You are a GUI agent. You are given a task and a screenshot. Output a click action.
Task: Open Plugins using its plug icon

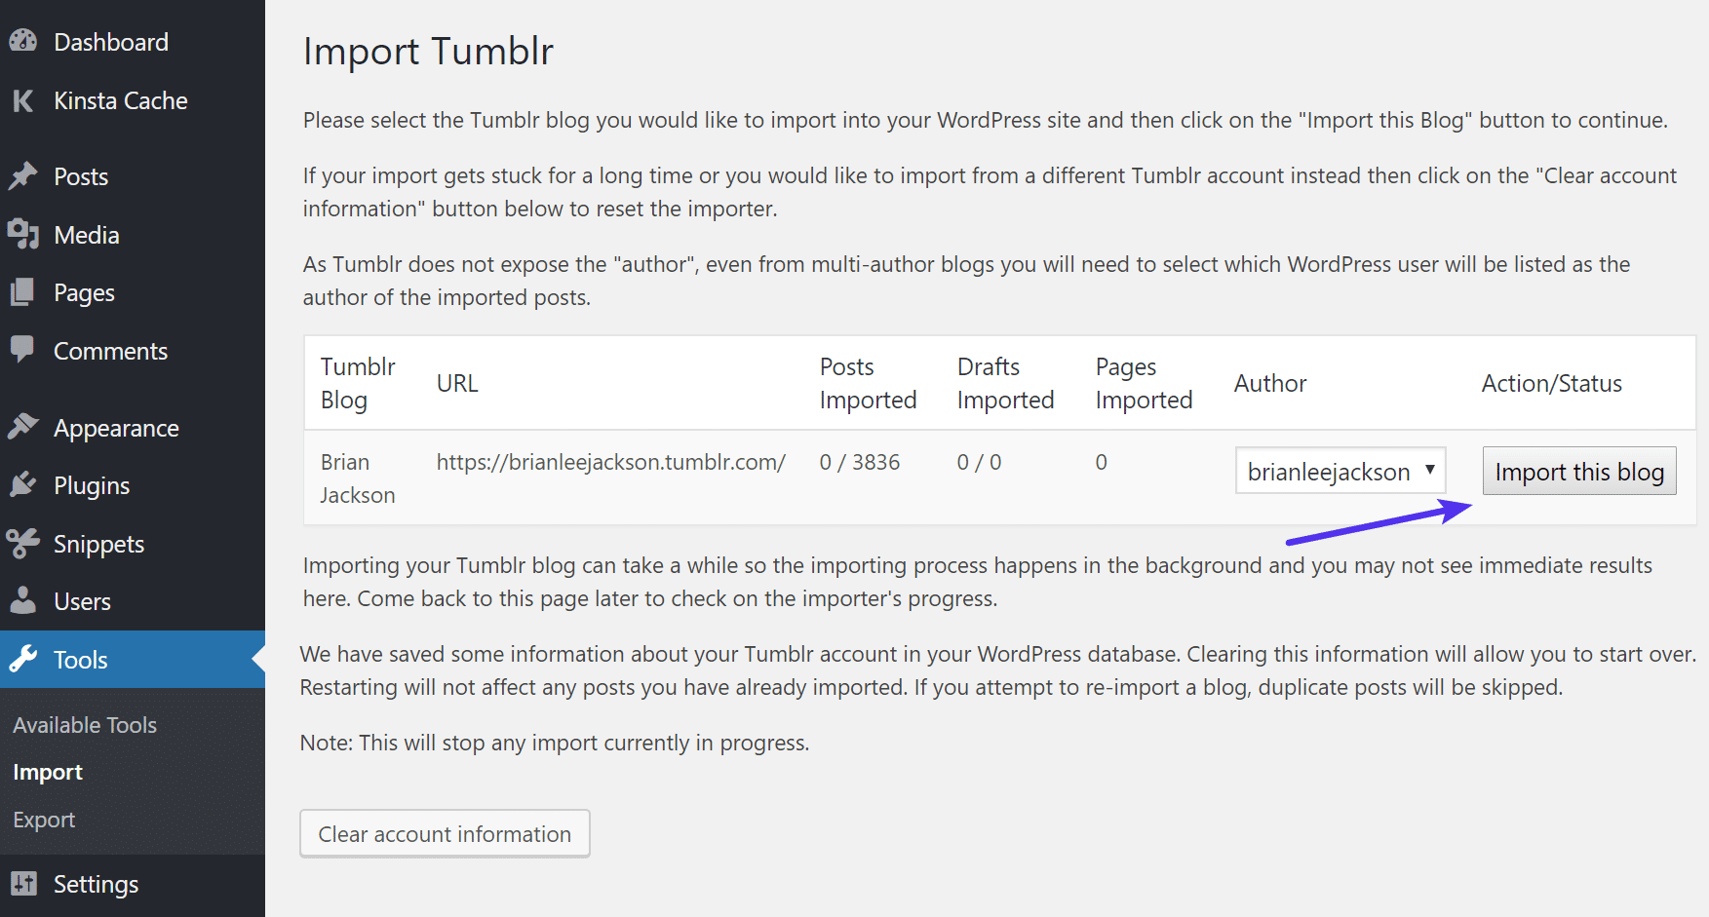coord(24,484)
